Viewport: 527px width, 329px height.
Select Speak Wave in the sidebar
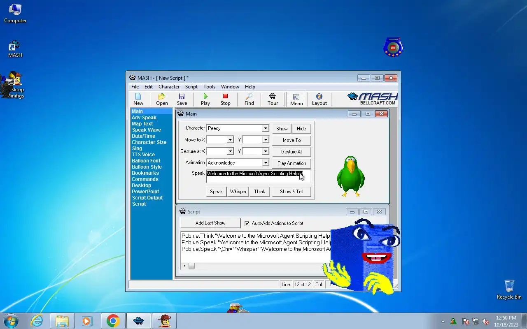pos(147,130)
